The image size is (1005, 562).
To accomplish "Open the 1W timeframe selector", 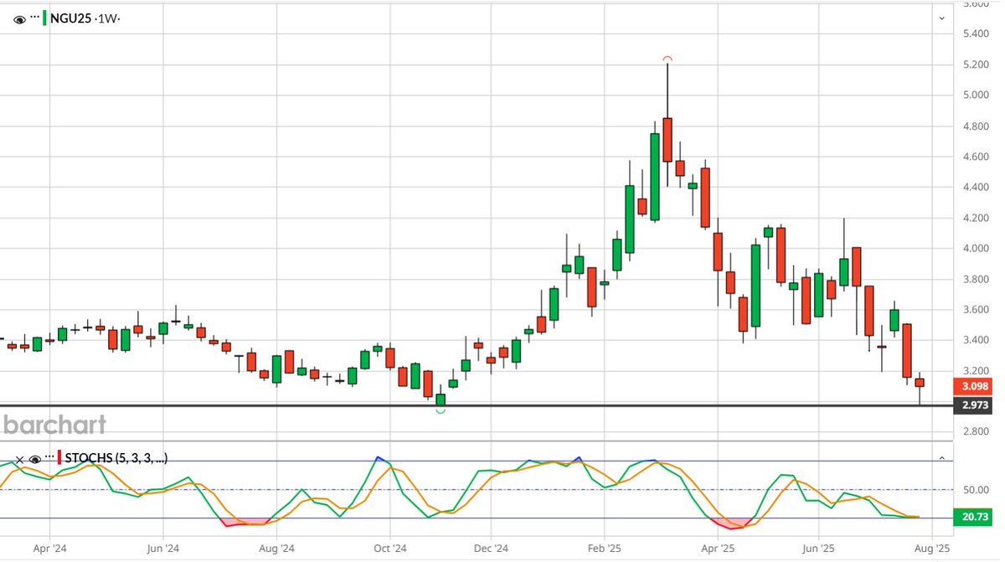I will [108, 17].
